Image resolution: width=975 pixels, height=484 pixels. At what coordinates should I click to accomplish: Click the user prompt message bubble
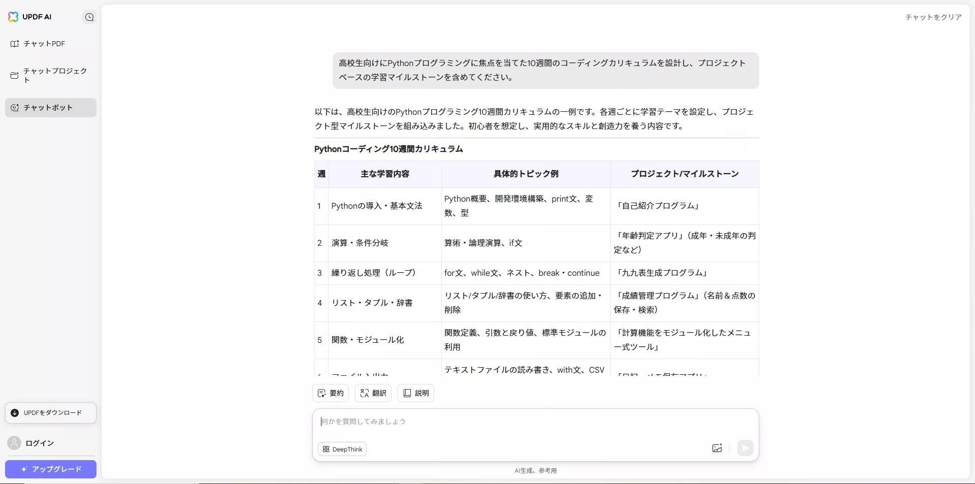(546, 71)
